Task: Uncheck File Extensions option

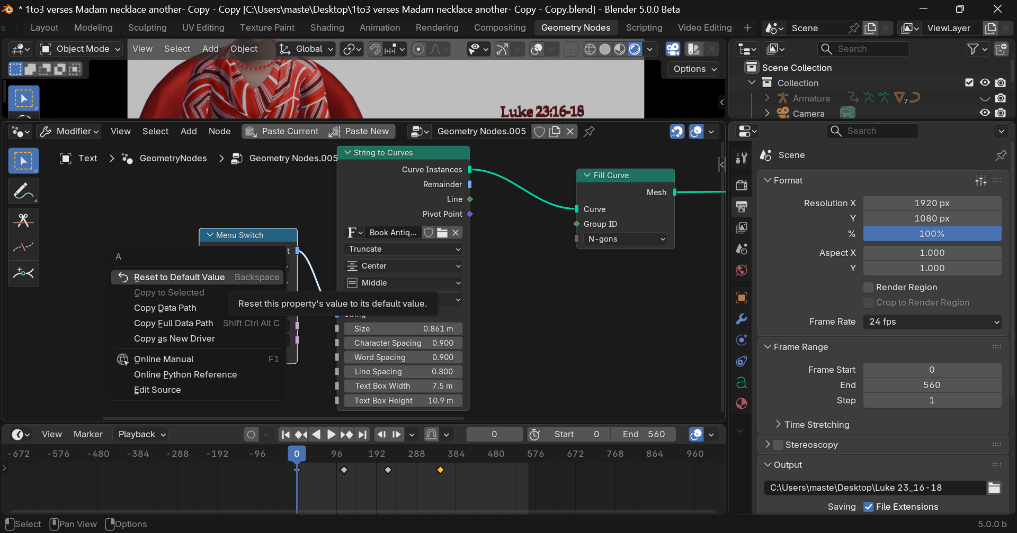Action: [868, 507]
